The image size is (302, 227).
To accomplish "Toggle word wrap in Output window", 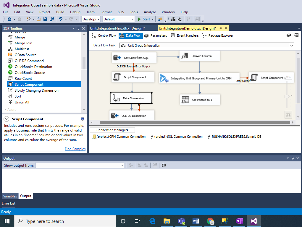I will pos(164,165).
